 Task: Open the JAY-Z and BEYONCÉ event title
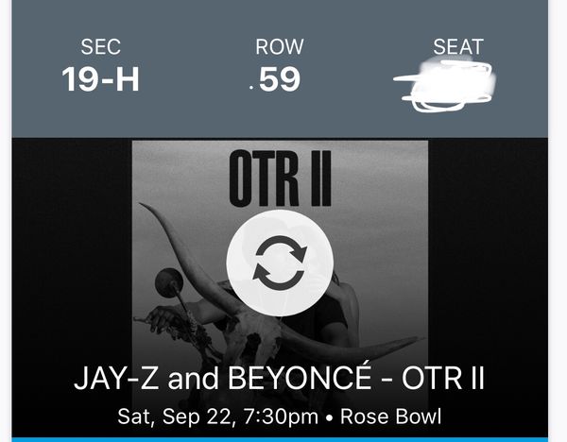click(x=280, y=380)
